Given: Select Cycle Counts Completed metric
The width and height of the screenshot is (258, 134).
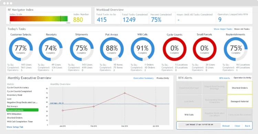Looking at the screenshot, I should coord(19,91).
